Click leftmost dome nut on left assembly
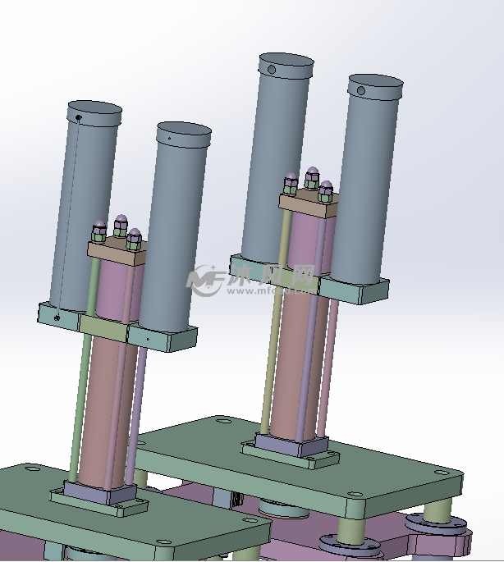This screenshot has height=562, width=504. (x=98, y=231)
